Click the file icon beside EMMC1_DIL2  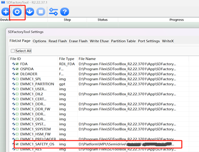tap(14, 94)
